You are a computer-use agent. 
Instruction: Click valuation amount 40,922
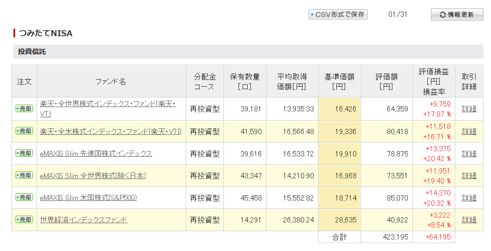[x=398, y=220]
